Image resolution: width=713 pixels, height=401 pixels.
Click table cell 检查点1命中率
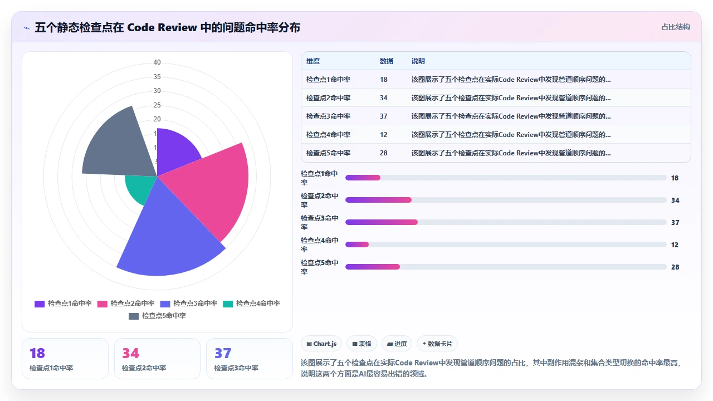point(328,80)
